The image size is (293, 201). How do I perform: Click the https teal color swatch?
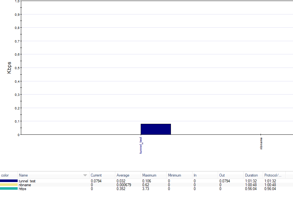[x=9, y=189]
